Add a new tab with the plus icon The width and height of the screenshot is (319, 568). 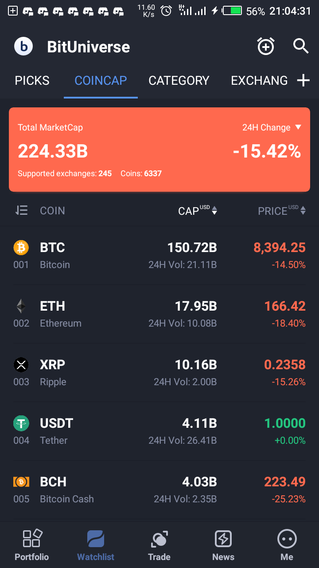303,80
